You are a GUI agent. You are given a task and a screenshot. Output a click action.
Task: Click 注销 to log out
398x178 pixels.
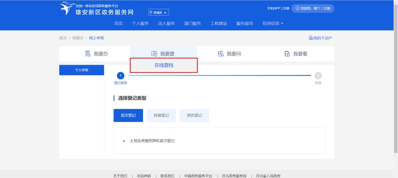coord(327,8)
